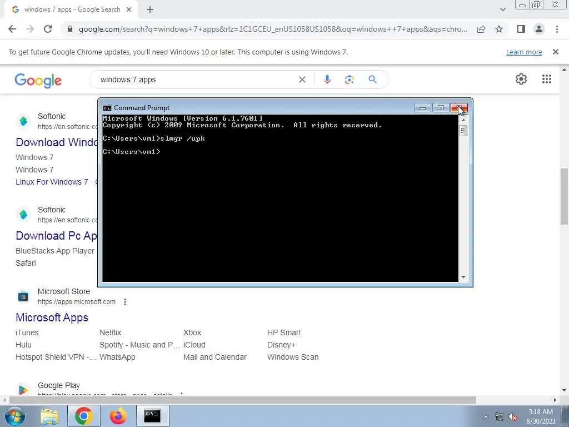569x427 pixels.
Task: Bookmark this page with the star icon
Action: pos(499,29)
